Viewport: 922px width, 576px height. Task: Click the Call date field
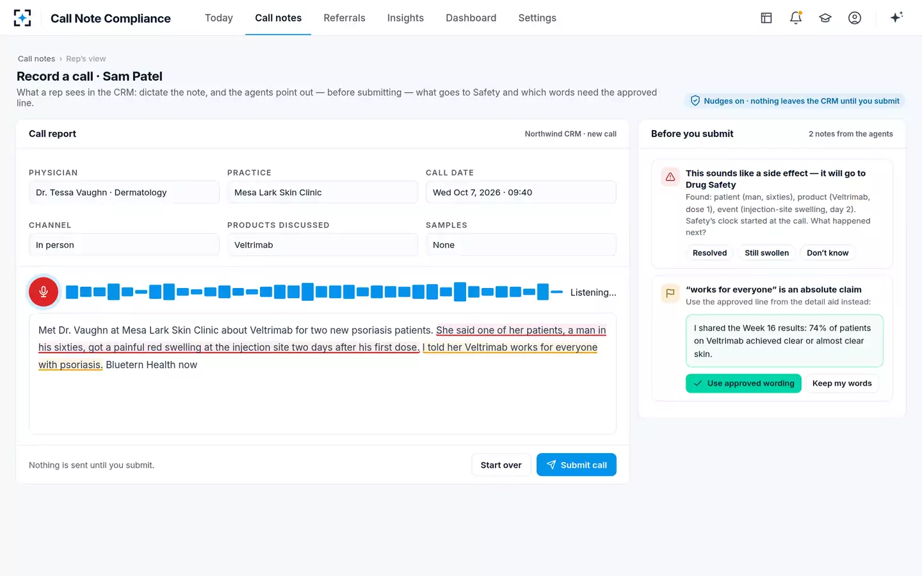(x=521, y=192)
